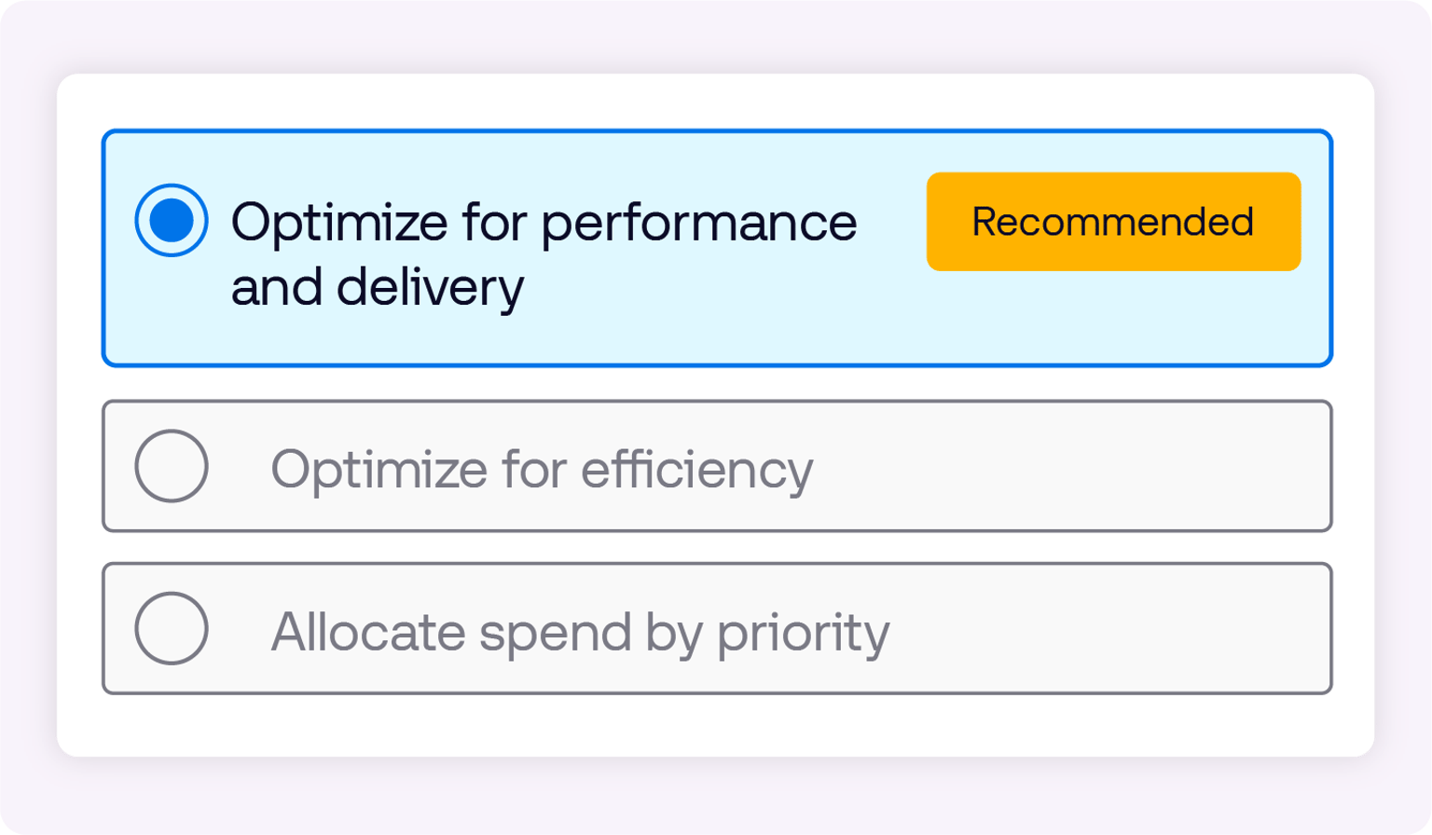
Task: Click the light blue area below the Recommended badge
Action: [1112, 317]
